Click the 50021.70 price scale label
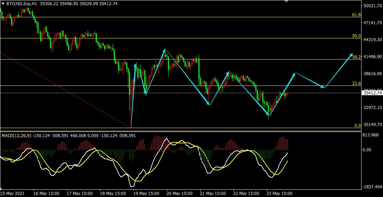Image resolution: width=383 pixels, height=197 pixels. coord(372,6)
